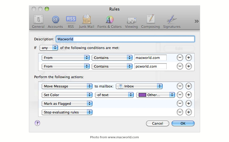Open the Move Message action dropdown
The width and height of the screenshot is (229, 142).
pyautogui.click(x=67, y=86)
